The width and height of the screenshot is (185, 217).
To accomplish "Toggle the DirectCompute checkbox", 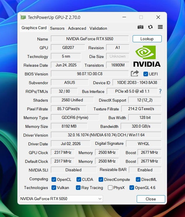I will pyautogui.click(x=101, y=179).
